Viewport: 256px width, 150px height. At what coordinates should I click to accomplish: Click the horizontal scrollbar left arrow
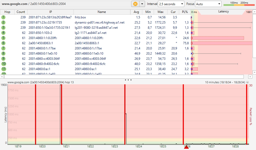coord(2,77)
